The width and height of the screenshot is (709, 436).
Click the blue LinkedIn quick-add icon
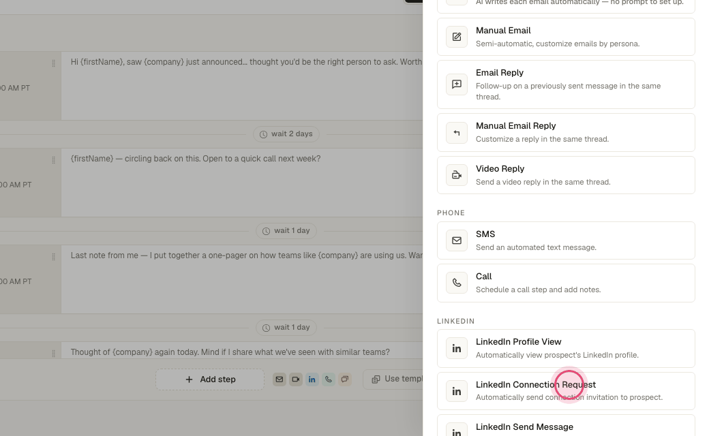coord(312,379)
